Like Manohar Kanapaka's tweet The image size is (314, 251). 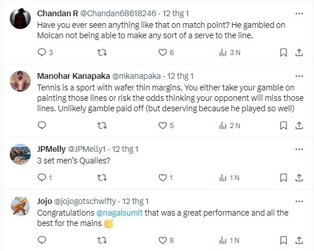click(x=162, y=125)
